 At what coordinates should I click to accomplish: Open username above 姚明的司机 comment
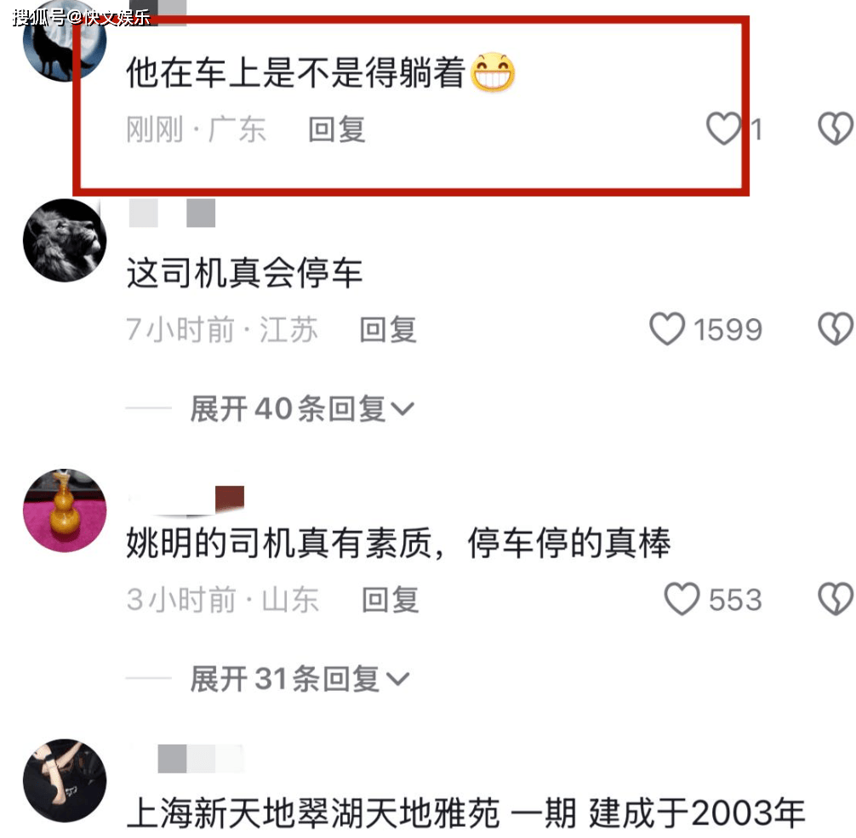185,499
